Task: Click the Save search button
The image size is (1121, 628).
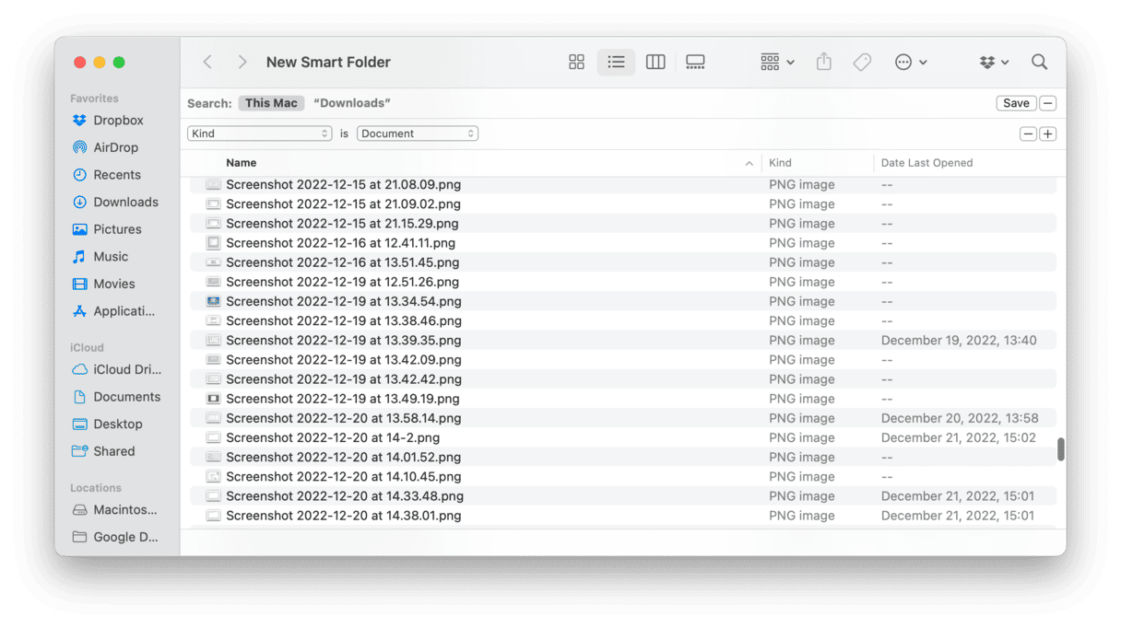Action: point(1016,103)
